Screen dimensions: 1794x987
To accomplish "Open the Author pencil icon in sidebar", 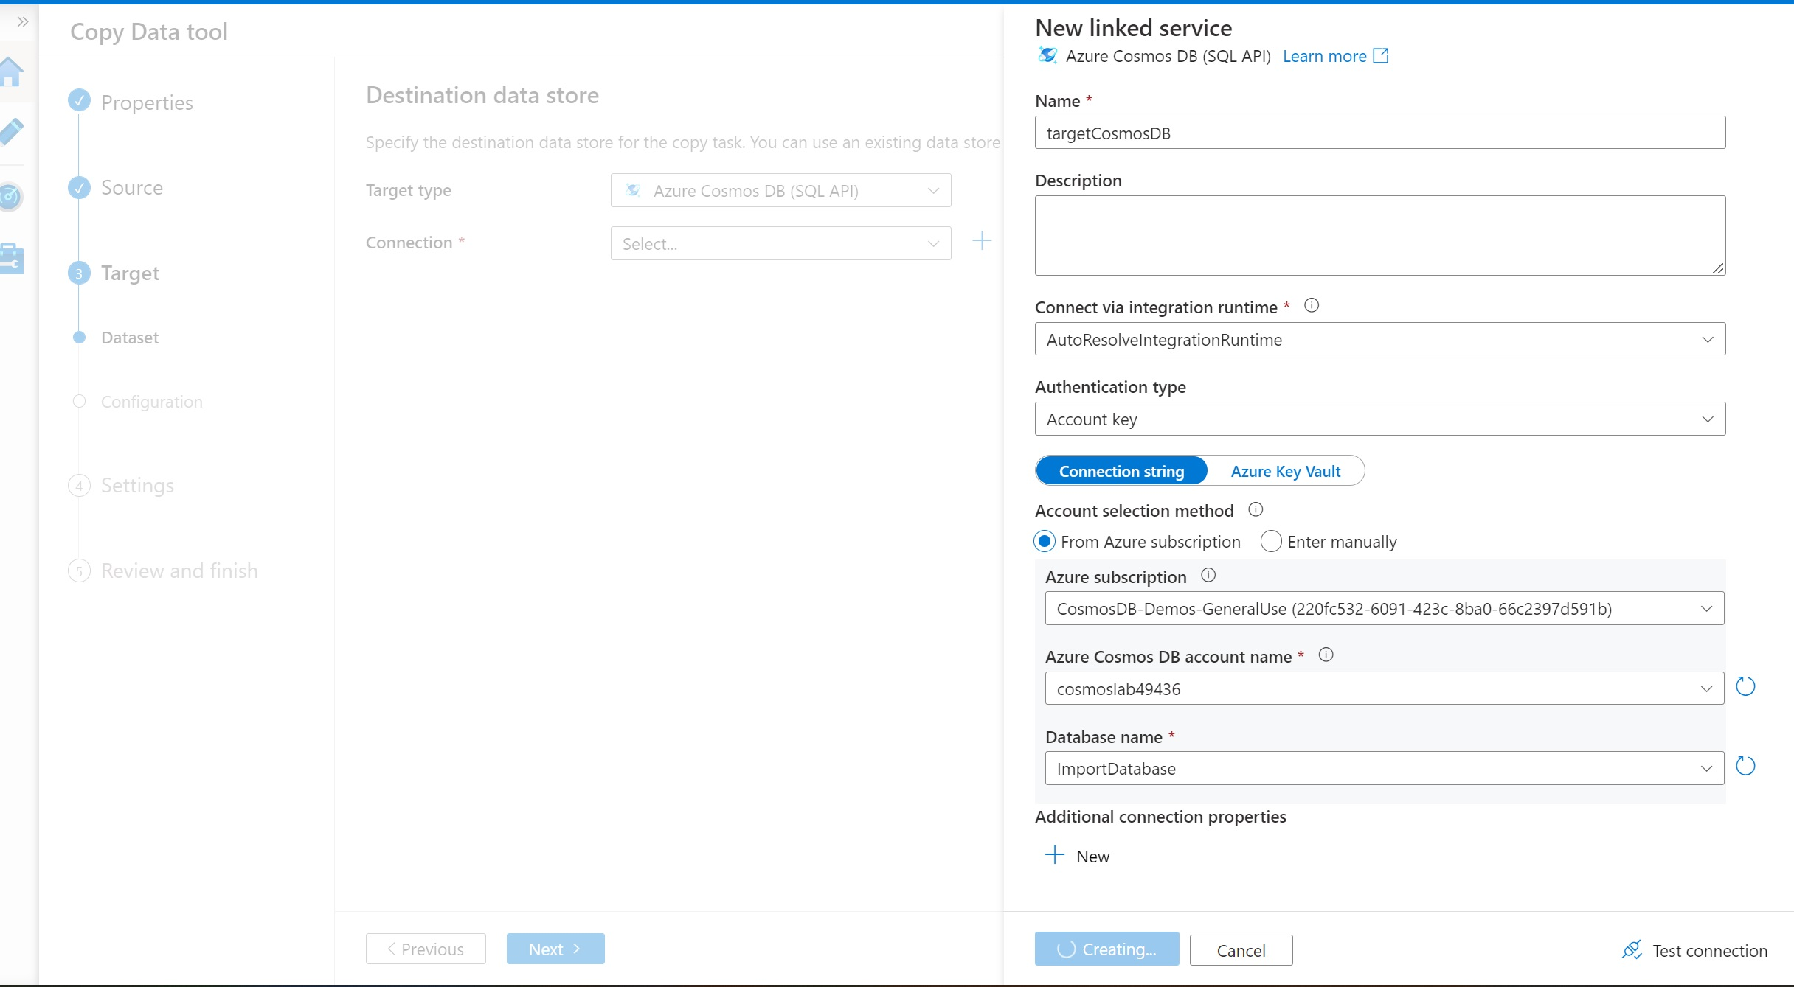I will [11, 133].
